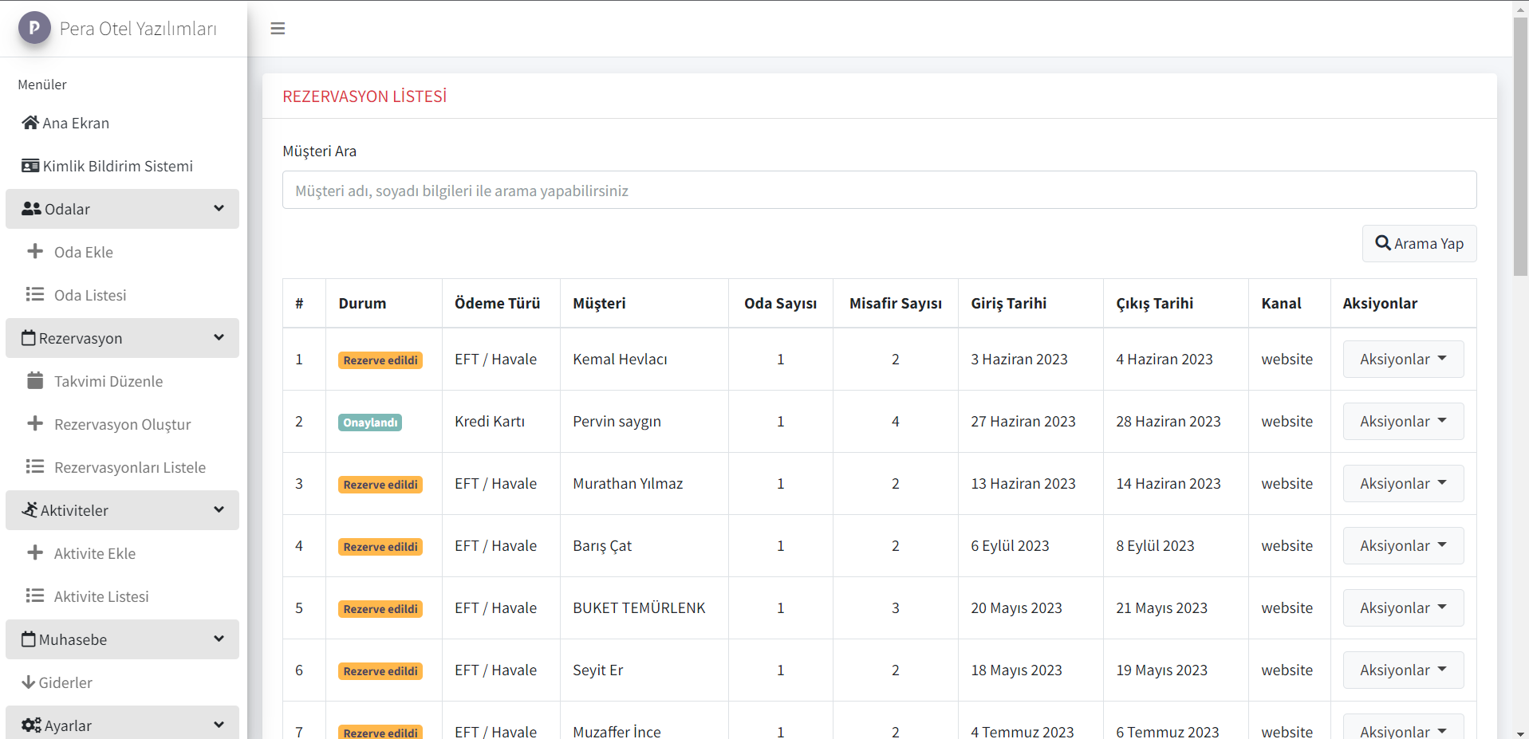The image size is (1529, 739).
Task: Click the down arrow icon beside Giderler
Action: pyautogui.click(x=28, y=682)
